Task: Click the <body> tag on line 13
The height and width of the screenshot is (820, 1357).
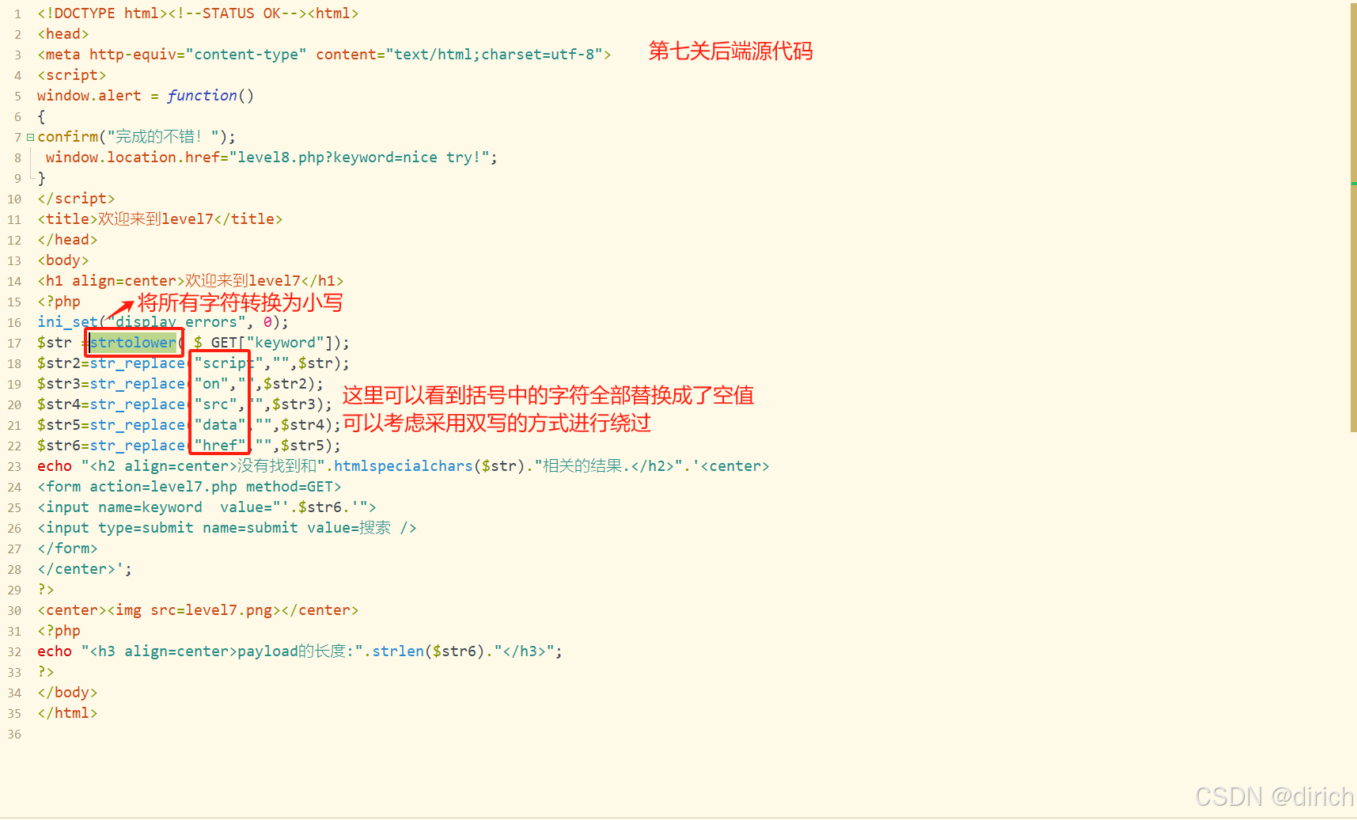Action: pos(63,260)
